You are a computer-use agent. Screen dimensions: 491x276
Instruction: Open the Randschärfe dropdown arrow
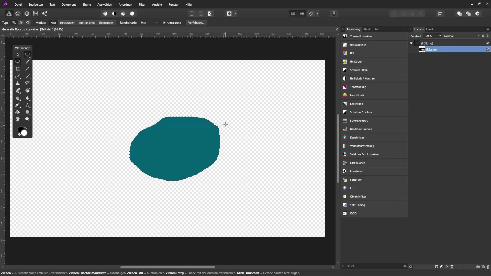157,23
